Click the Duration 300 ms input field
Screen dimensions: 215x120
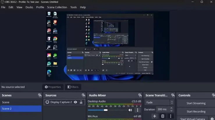(163, 109)
